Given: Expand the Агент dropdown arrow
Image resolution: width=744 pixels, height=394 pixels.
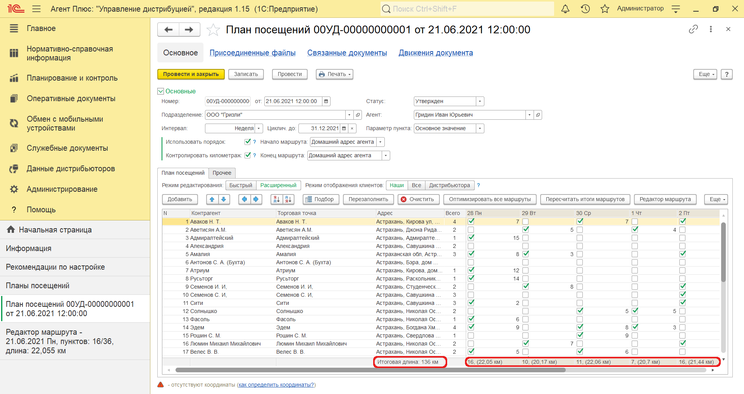Looking at the screenshot, I should (x=529, y=115).
